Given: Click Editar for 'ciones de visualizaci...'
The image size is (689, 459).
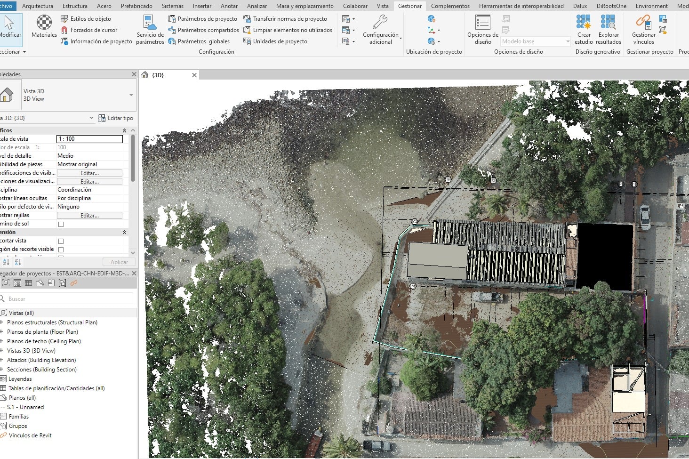Looking at the screenshot, I should pos(89,181).
